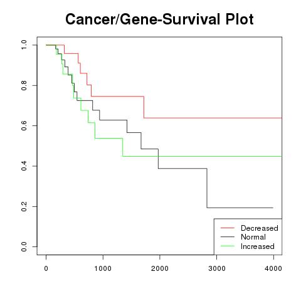The width and height of the screenshot is (301, 301).
Task: Click the black curve's final low plateau
Action: point(240,208)
